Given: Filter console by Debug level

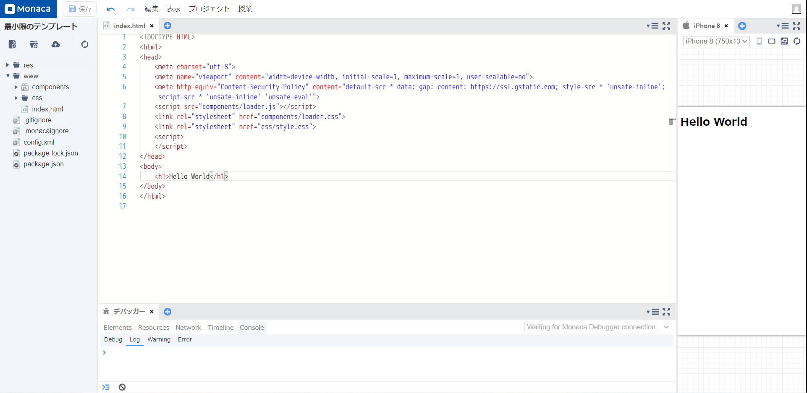Looking at the screenshot, I should (x=113, y=339).
